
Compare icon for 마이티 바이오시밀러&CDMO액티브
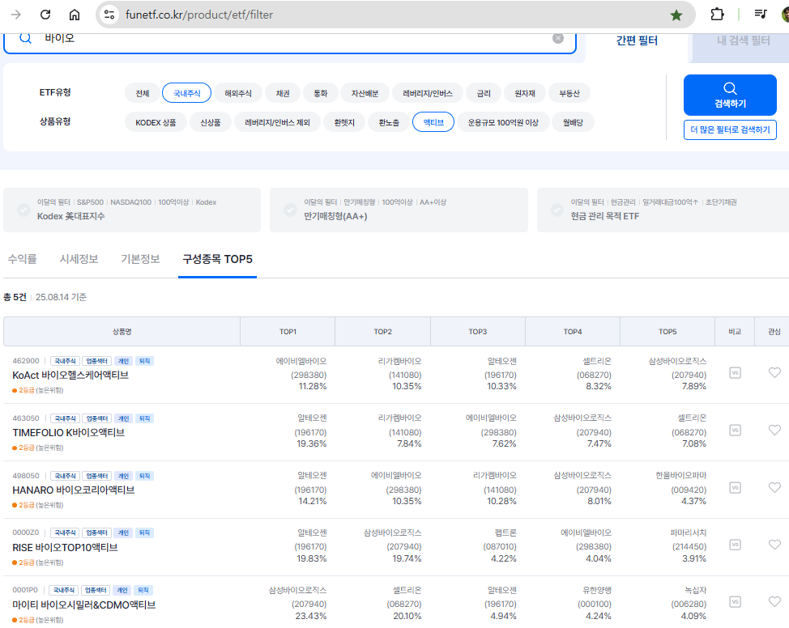point(736,602)
